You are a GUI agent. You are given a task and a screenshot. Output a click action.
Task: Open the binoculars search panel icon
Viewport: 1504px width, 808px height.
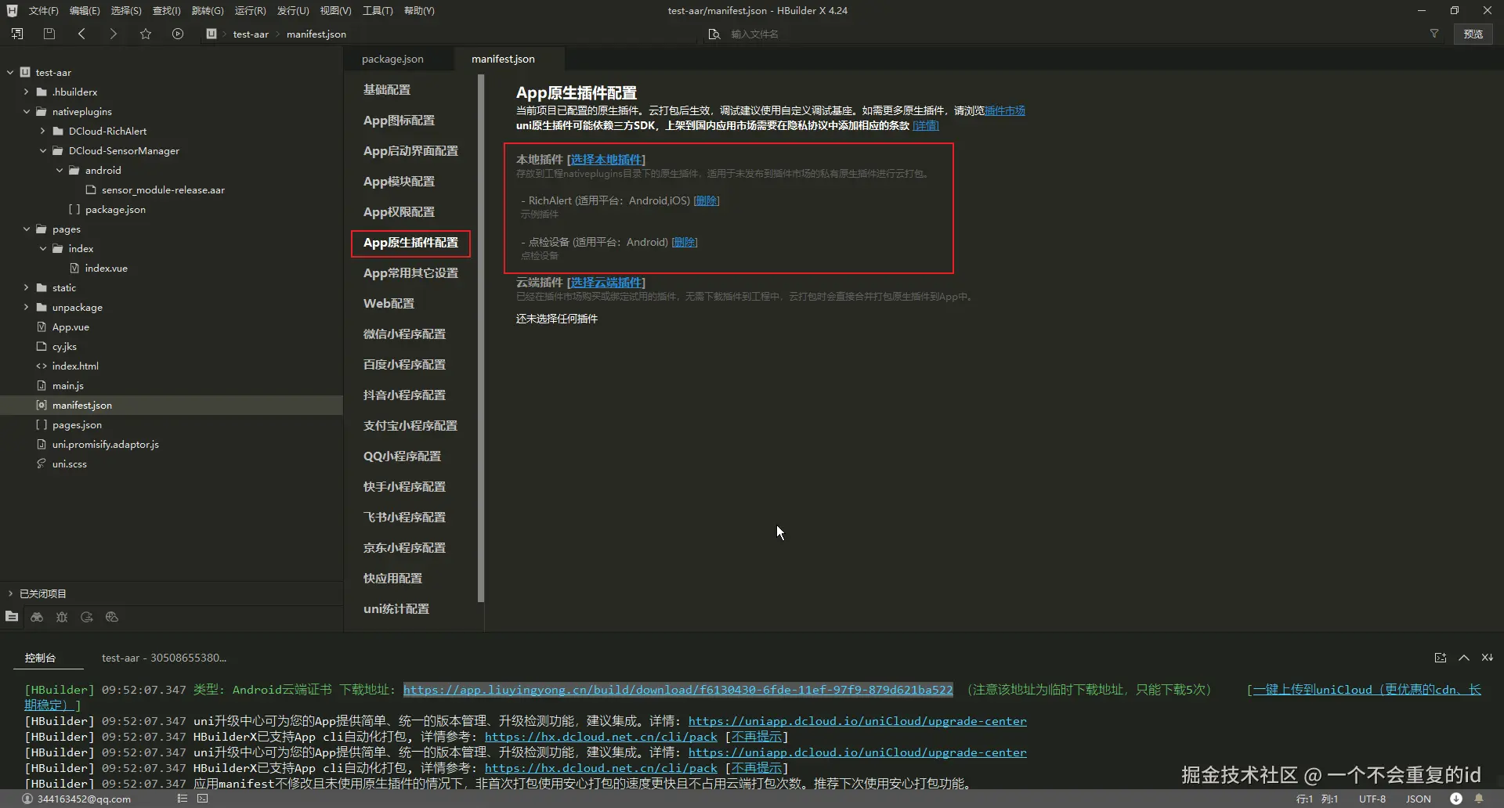(x=37, y=617)
